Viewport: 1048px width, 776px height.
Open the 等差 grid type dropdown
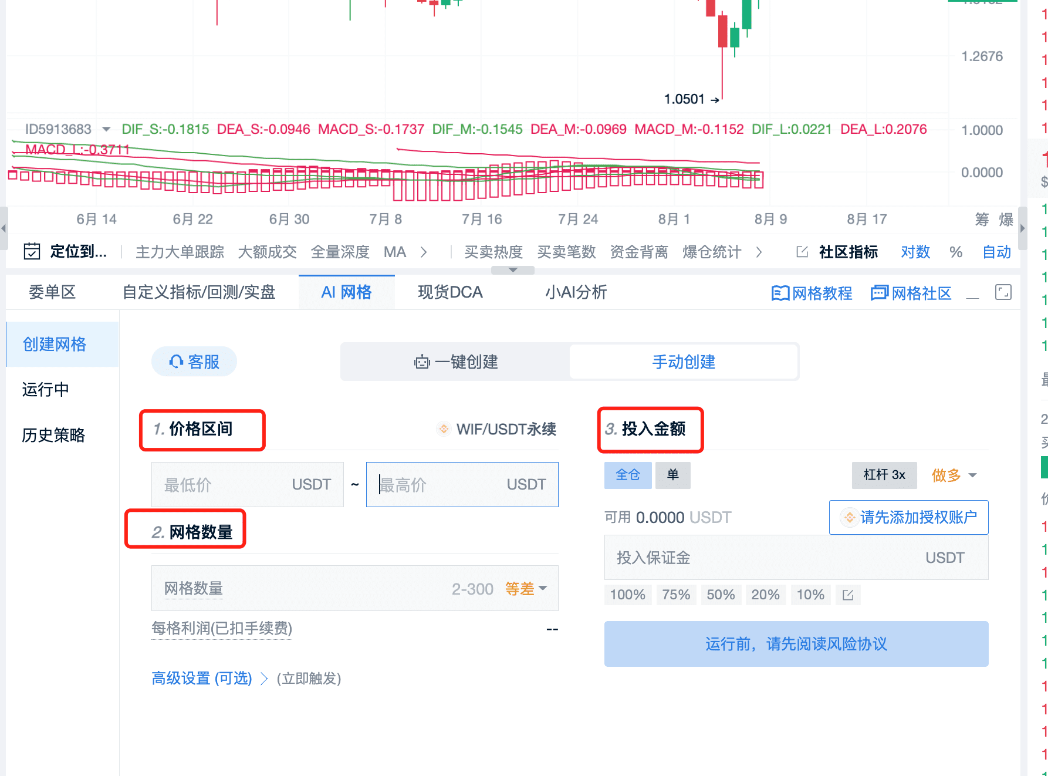[x=526, y=589]
